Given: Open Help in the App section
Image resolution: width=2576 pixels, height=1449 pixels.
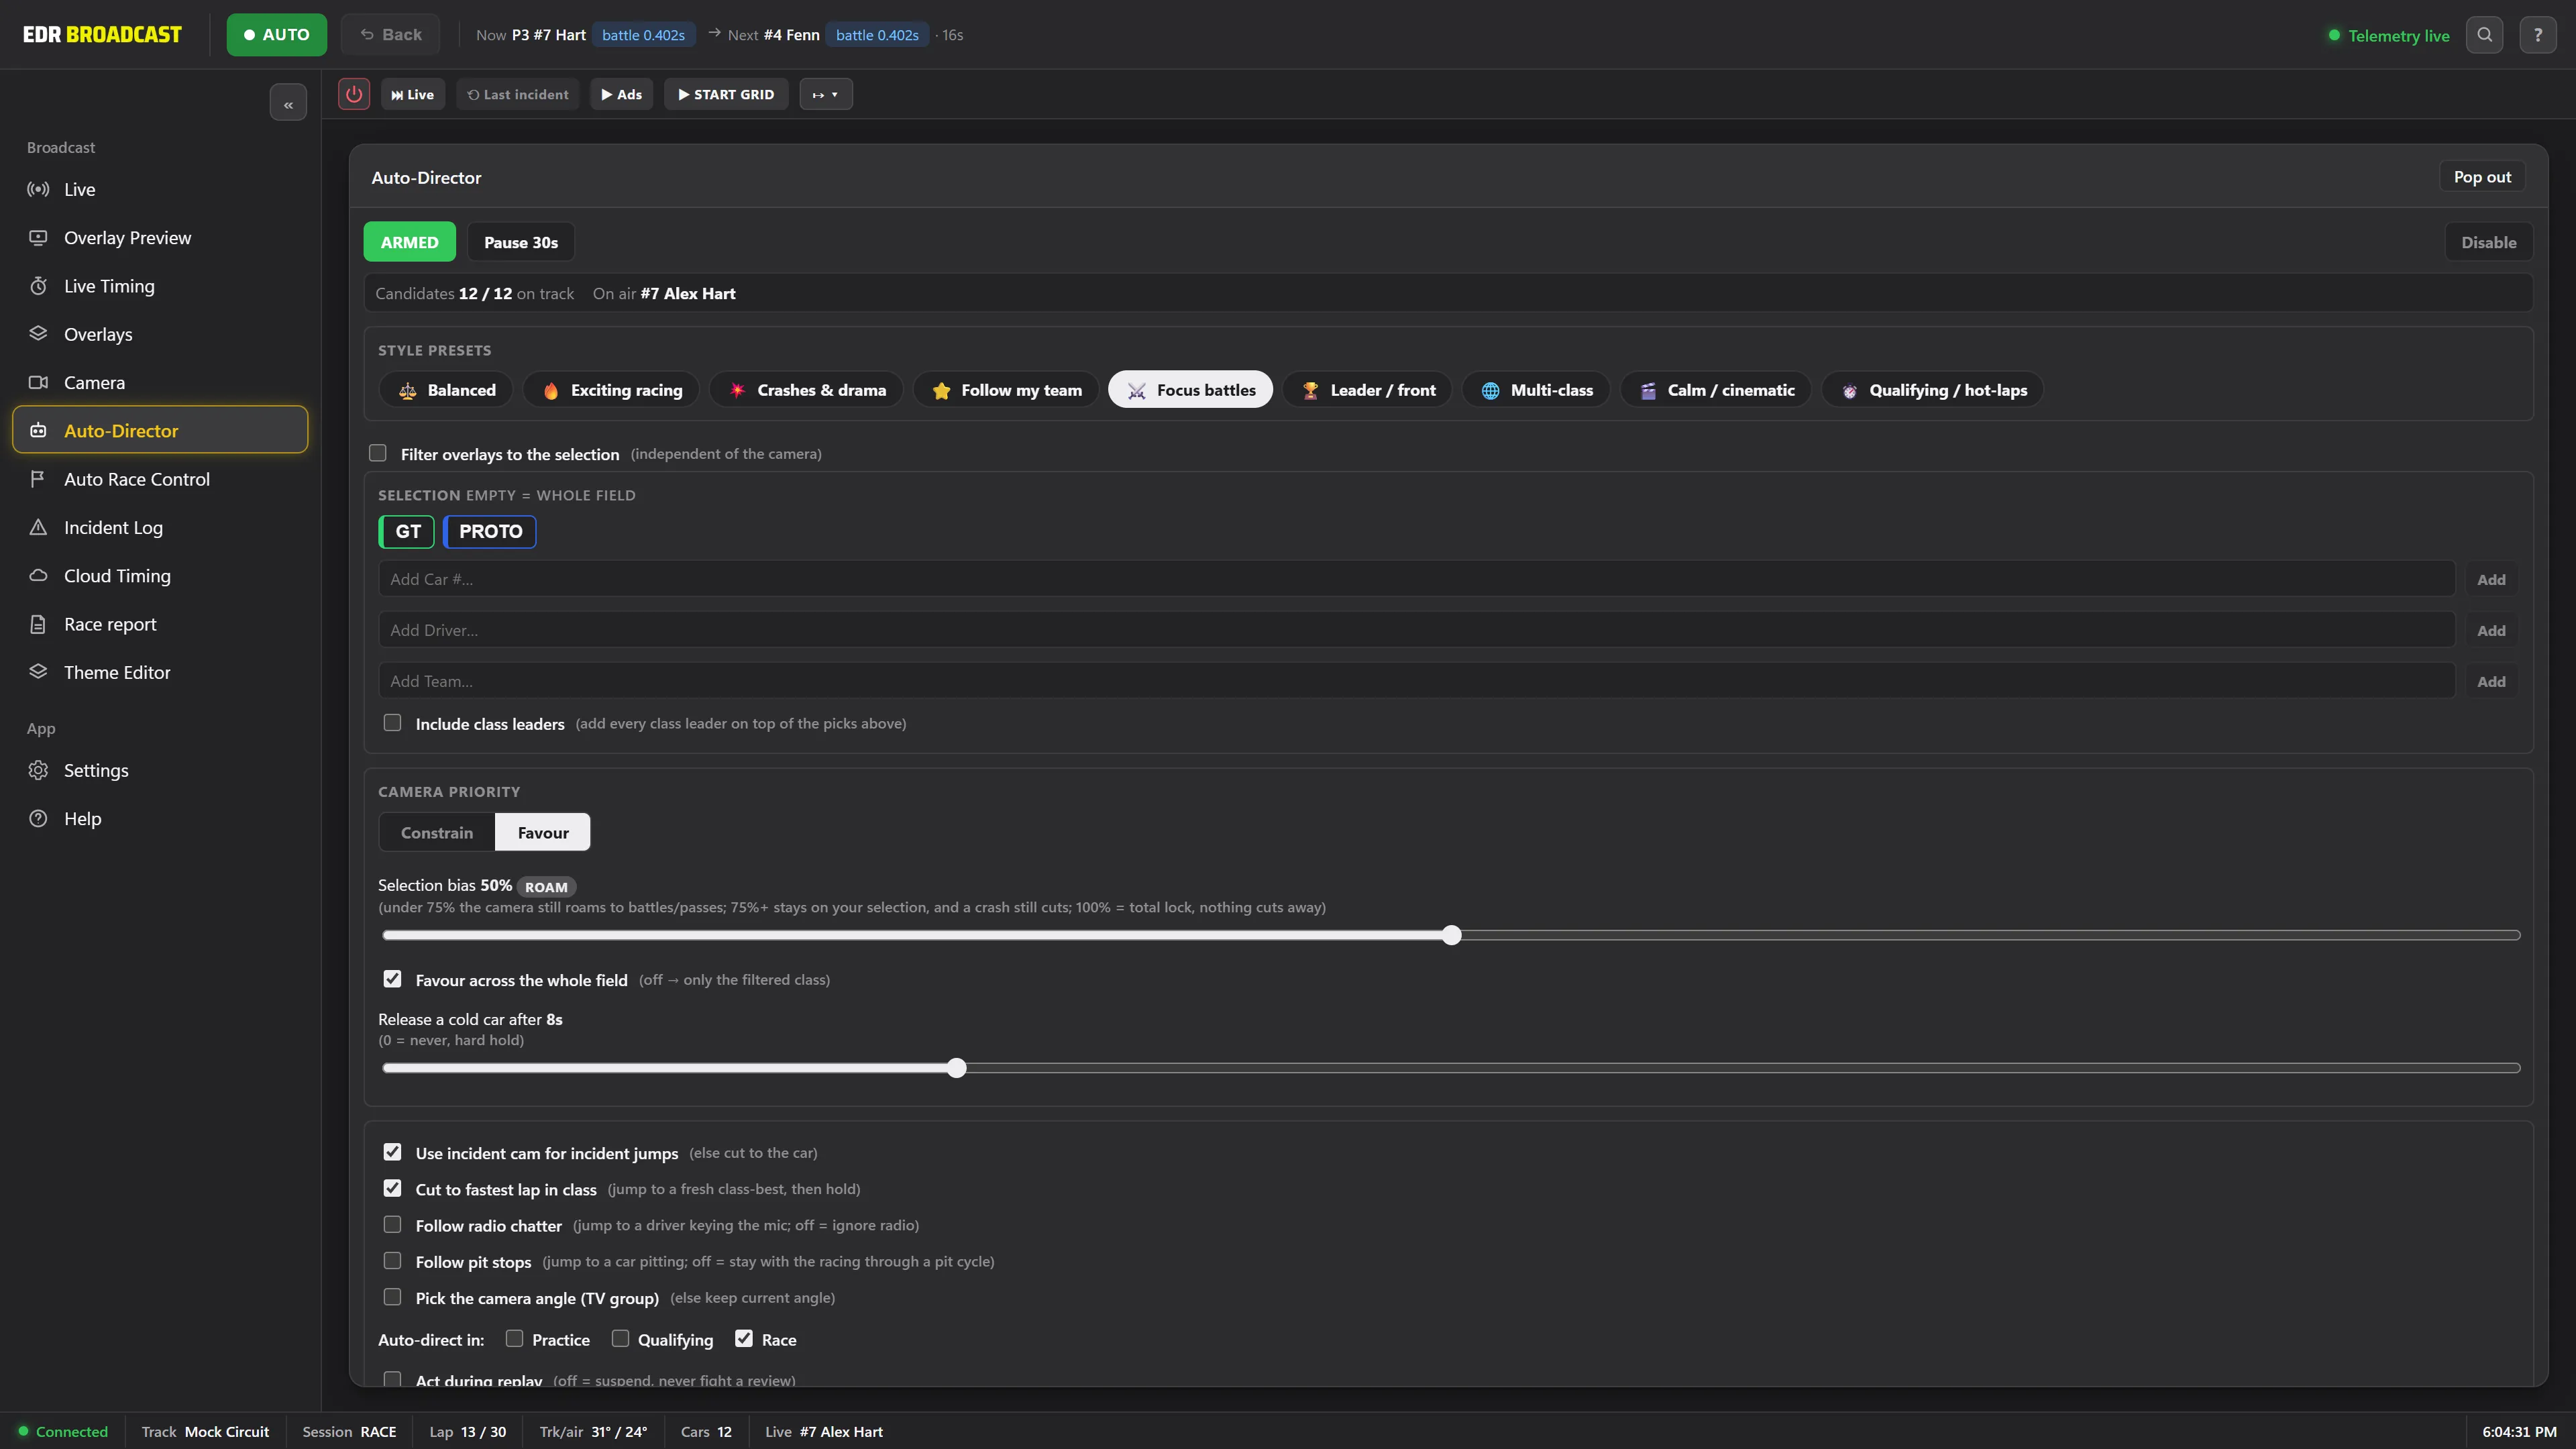Looking at the screenshot, I should [x=160, y=818].
